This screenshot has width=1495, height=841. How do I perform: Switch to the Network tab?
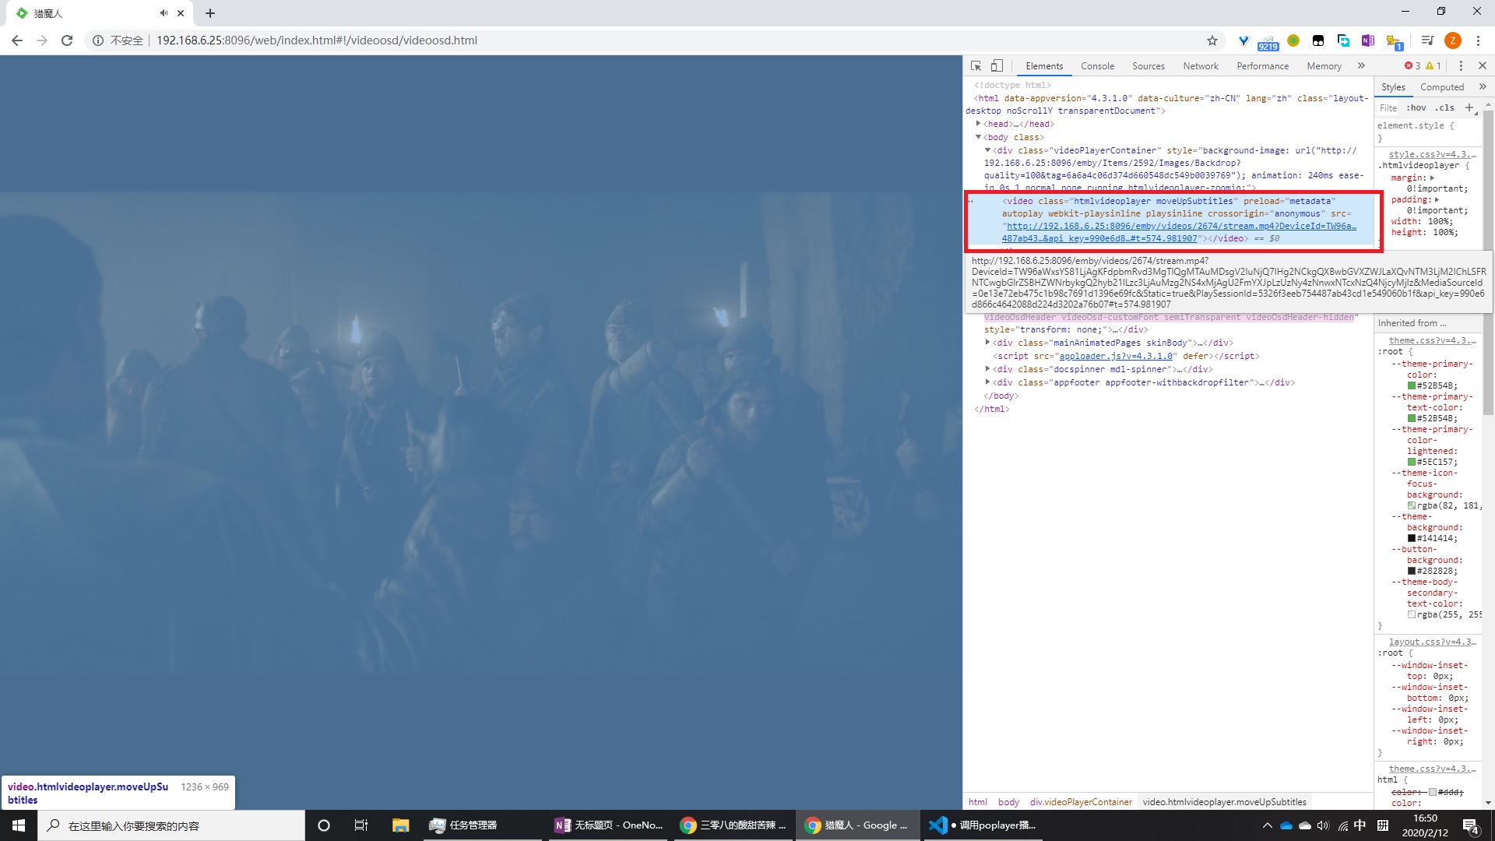pos(1200,66)
